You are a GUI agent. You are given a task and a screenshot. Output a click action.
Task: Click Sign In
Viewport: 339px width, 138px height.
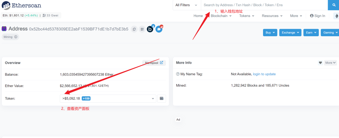click(x=318, y=16)
